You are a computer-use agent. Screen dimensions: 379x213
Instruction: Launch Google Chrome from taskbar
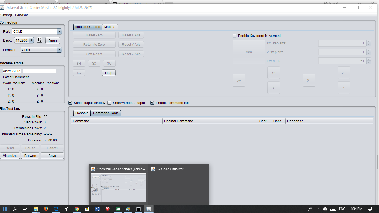(x=77, y=209)
